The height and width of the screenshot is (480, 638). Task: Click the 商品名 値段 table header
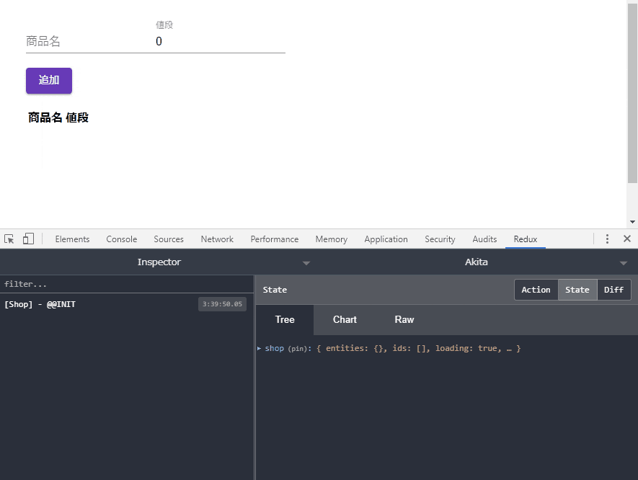58,117
